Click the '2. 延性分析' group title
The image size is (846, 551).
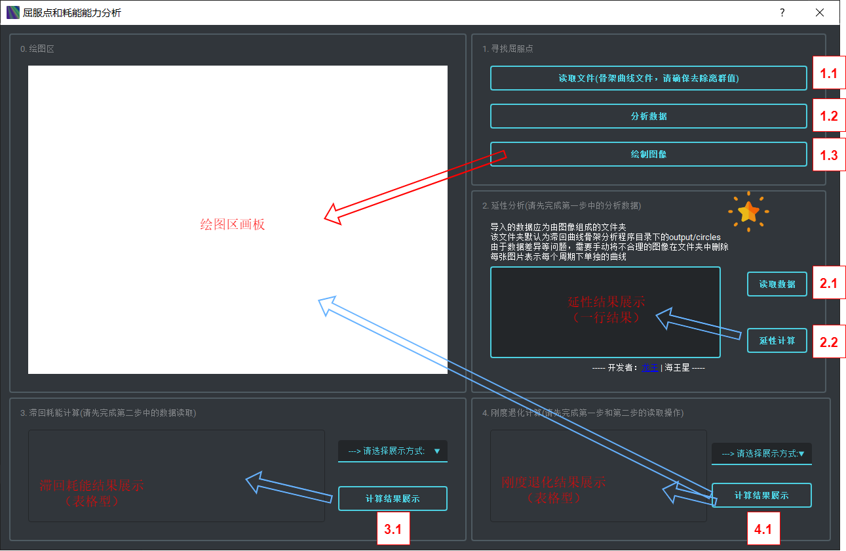562,205
